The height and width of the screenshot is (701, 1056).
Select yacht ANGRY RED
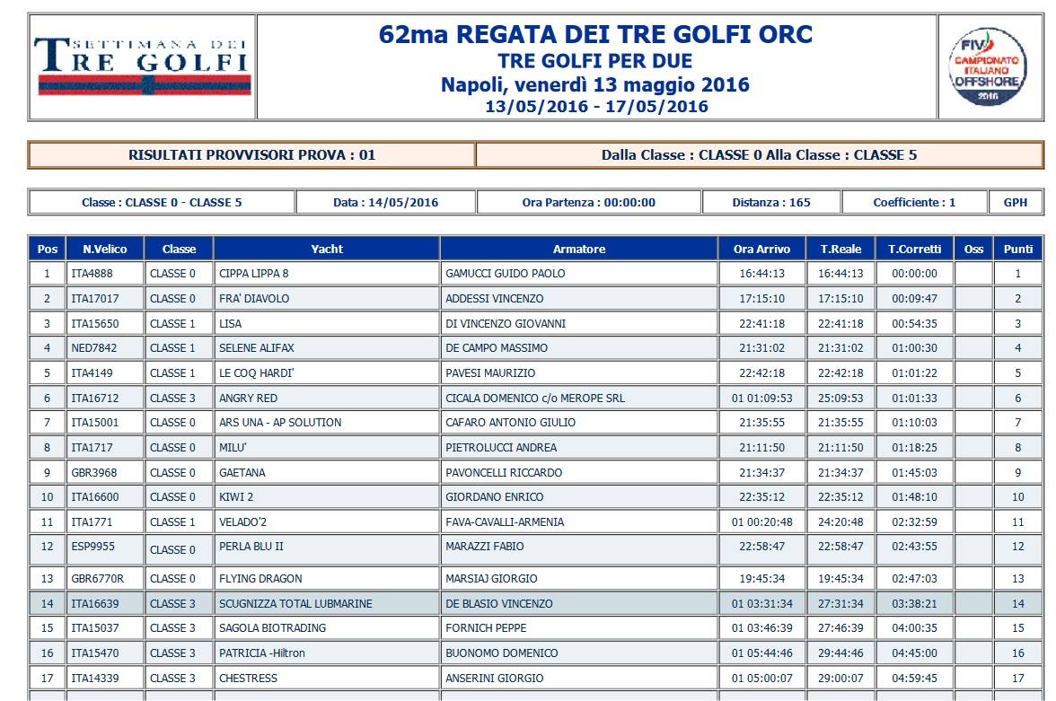[x=248, y=398]
